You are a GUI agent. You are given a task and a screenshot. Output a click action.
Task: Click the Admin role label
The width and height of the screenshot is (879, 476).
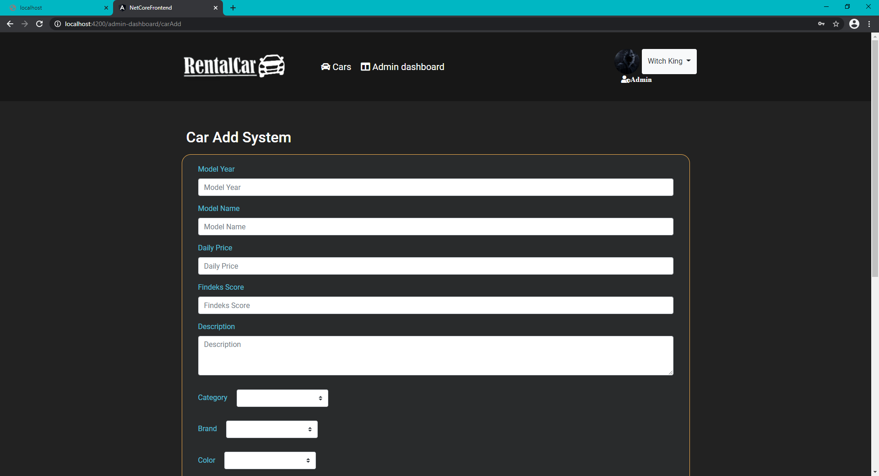636,80
